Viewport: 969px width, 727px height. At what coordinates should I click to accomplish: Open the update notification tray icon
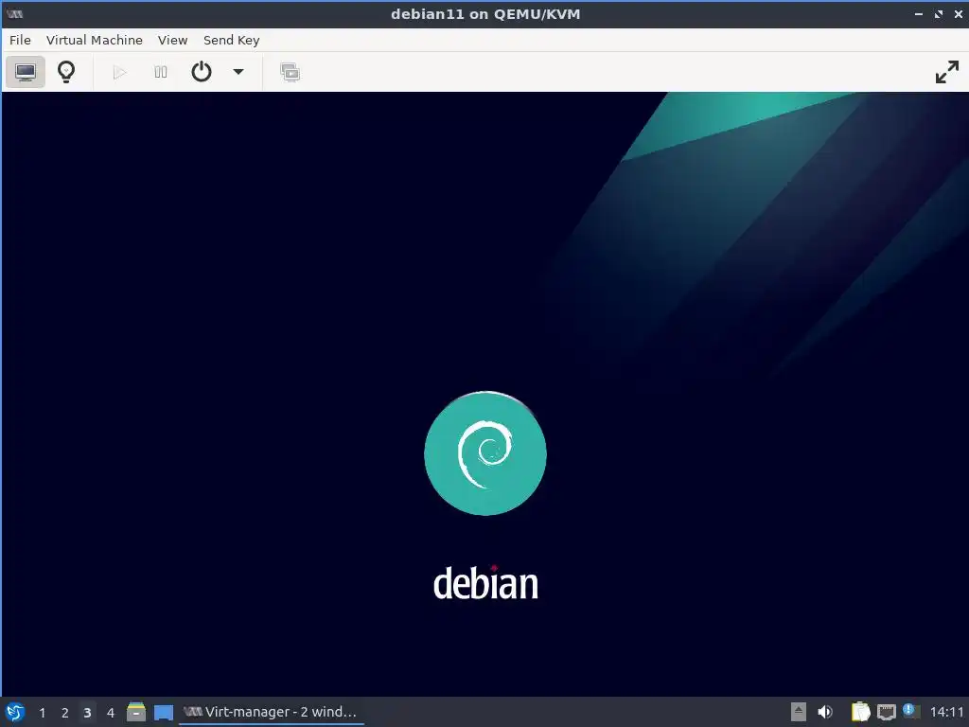click(x=911, y=711)
